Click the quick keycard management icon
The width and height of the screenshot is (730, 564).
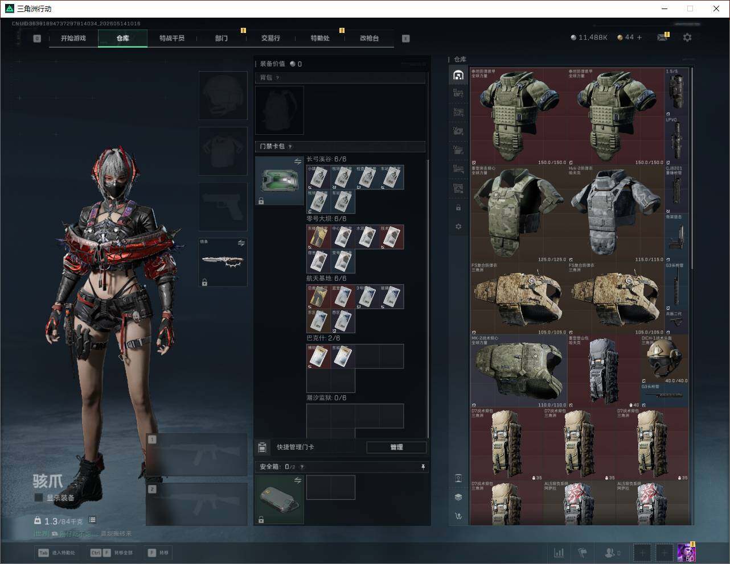pyautogui.click(x=262, y=447)
